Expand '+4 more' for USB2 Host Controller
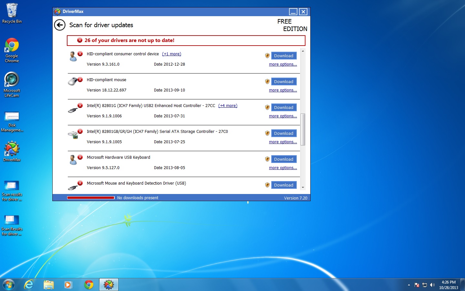This screenshot has width=465, height=291. [228, 106]
